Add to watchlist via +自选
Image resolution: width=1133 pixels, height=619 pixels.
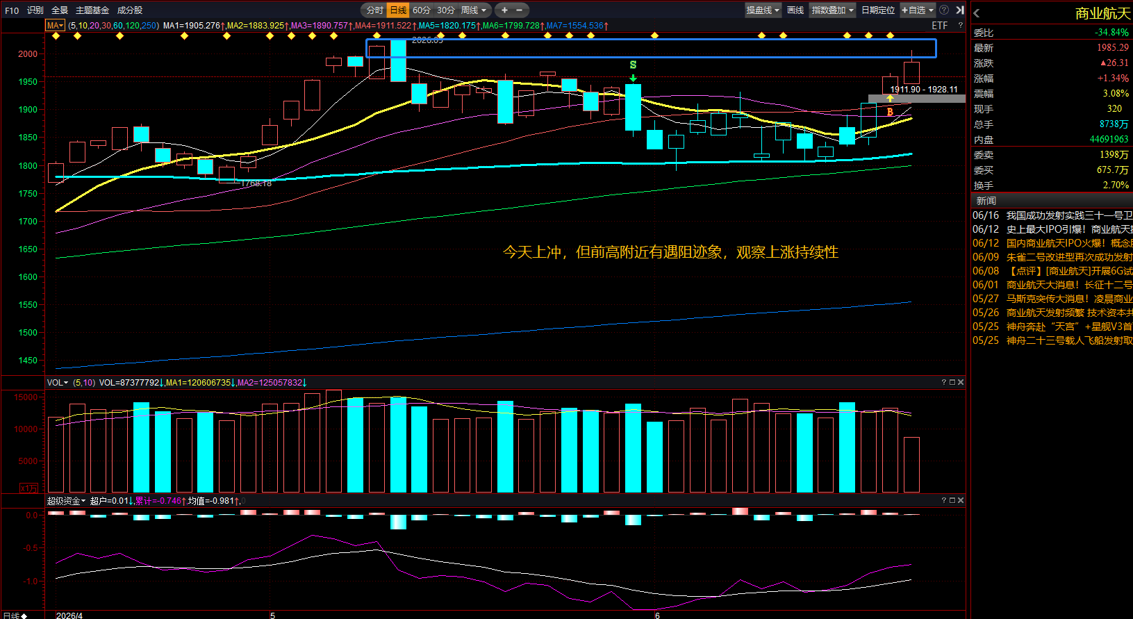pyautogui.click(x=913, y=10)
